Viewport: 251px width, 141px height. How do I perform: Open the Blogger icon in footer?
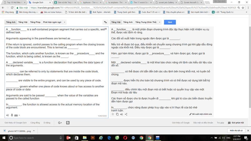tap(68, 123)
